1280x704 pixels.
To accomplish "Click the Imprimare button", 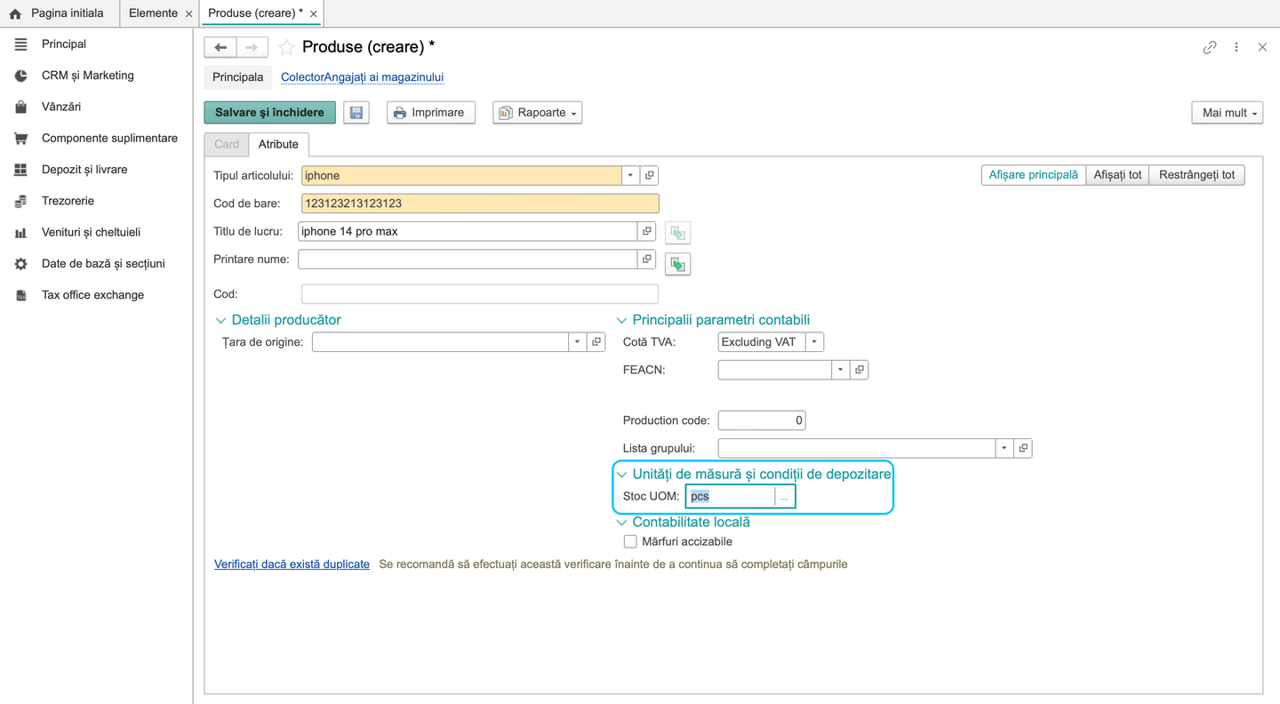I will [x=431, y=113].
